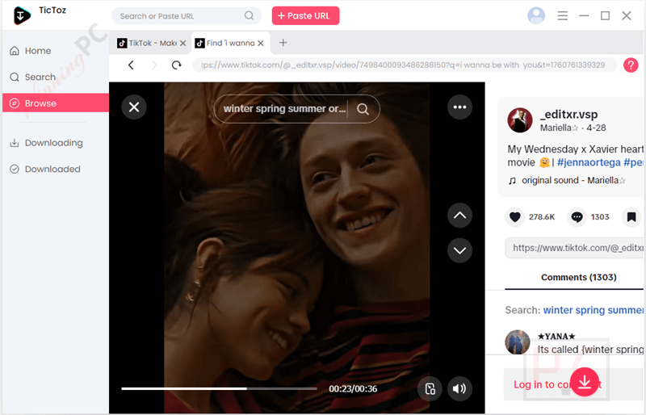This screenshot has height=415, width=646.
Task: Like the video with heart icon
Action: point(514,216)
